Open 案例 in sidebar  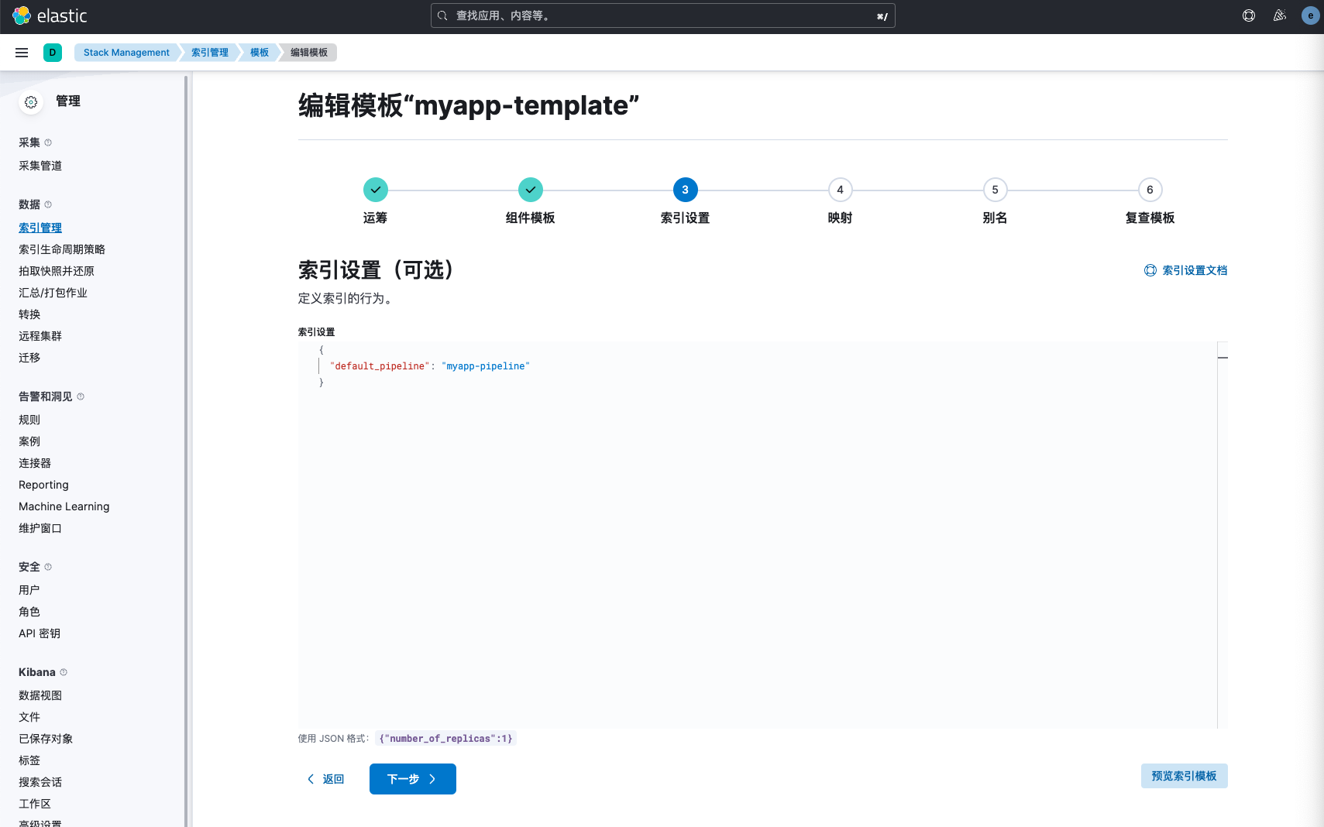(29, 441)
